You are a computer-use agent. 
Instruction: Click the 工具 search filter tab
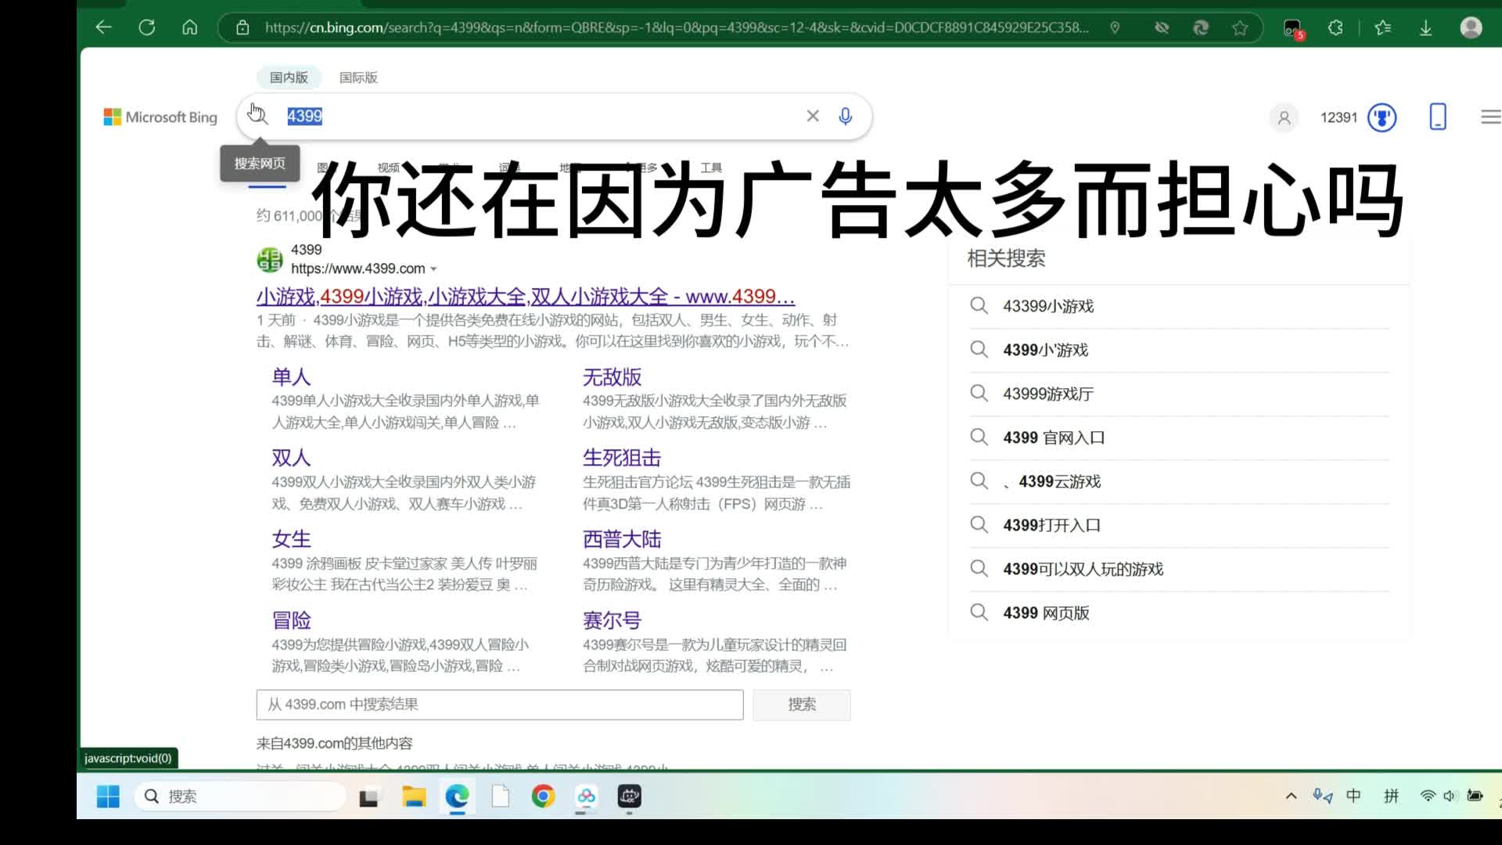[711, 167]
